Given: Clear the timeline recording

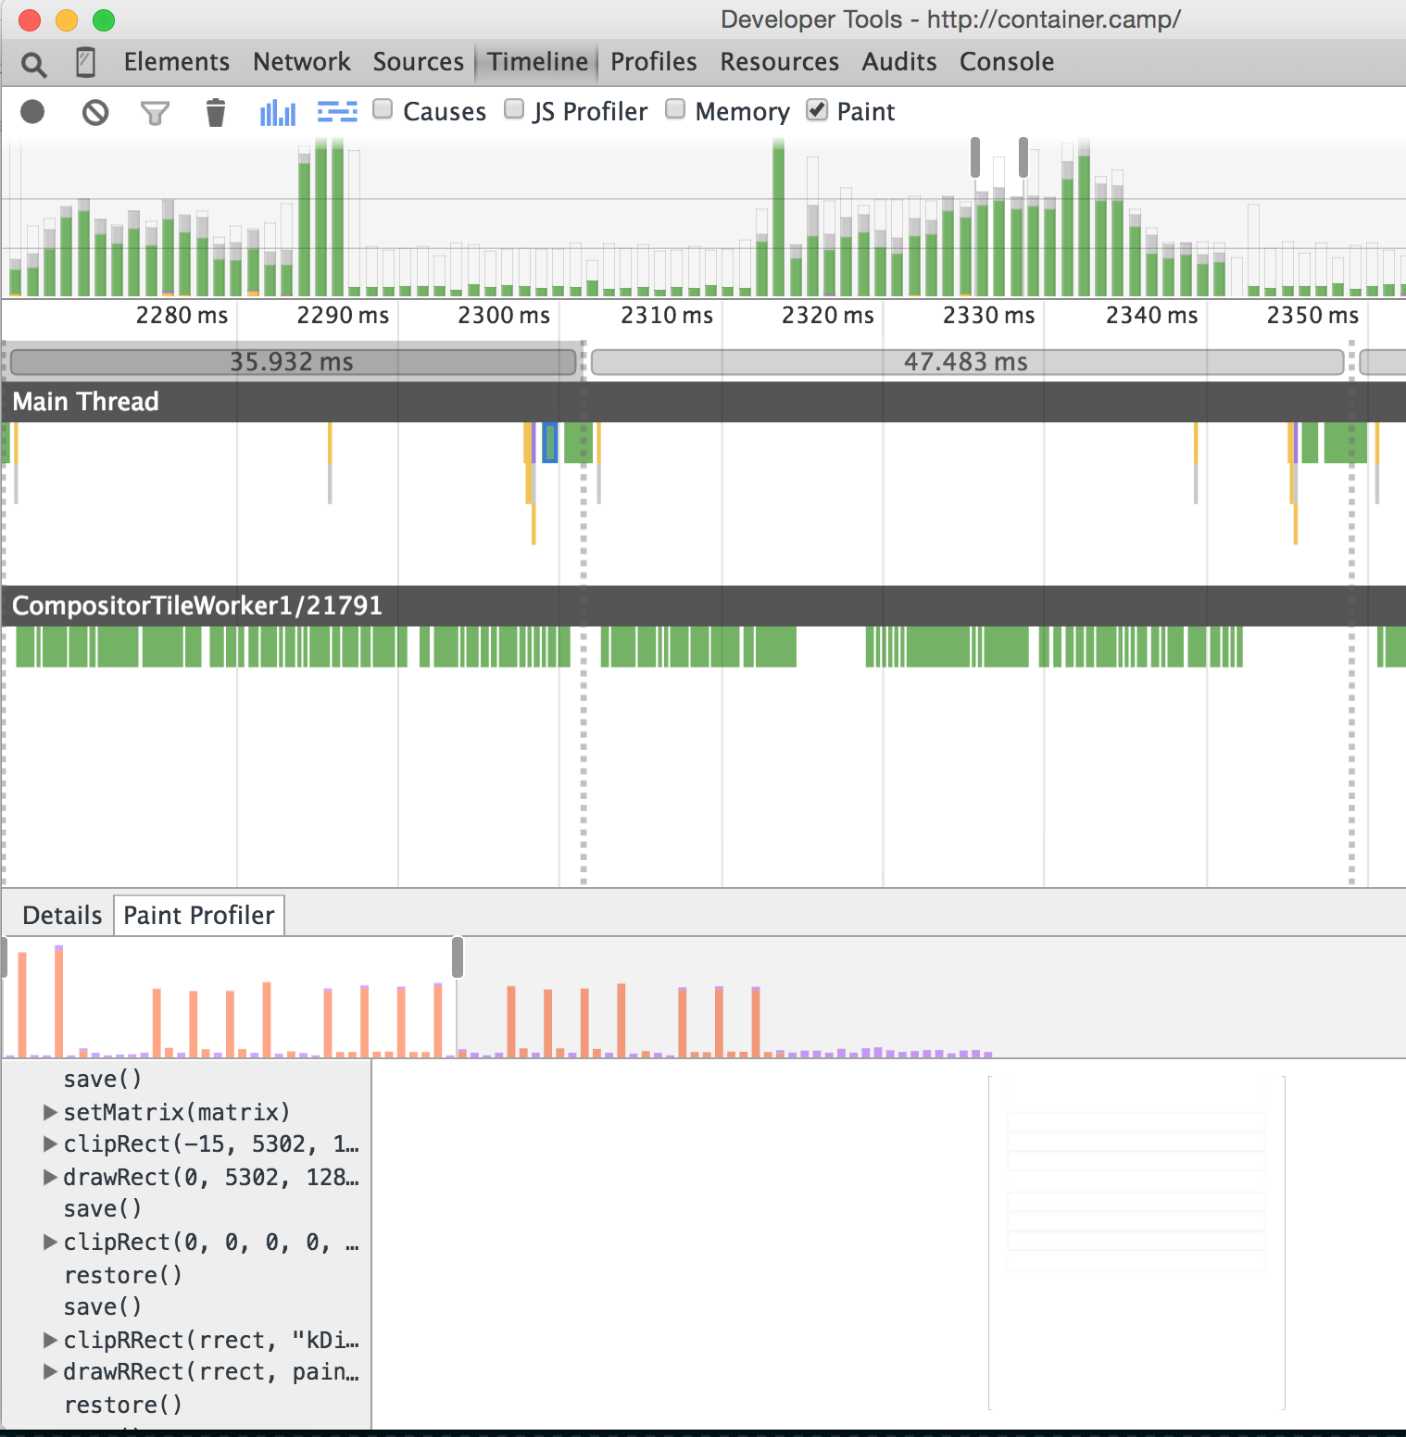Looking at the screenshot, I should point(95,113).
